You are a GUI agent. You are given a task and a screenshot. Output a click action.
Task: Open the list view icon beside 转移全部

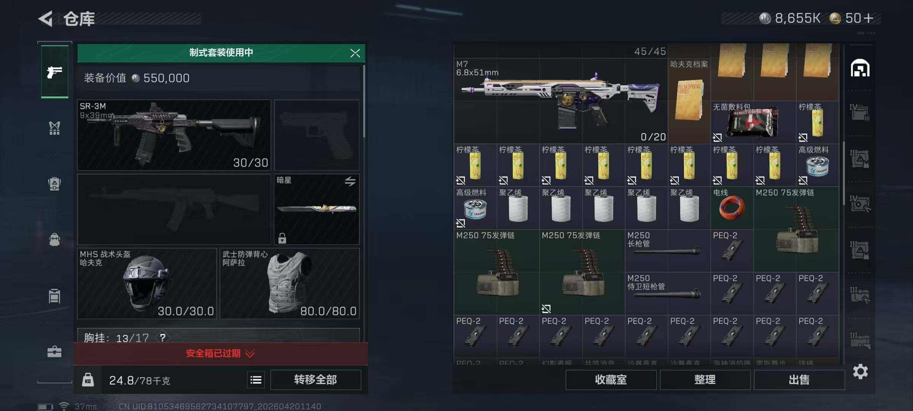[256, 380]
